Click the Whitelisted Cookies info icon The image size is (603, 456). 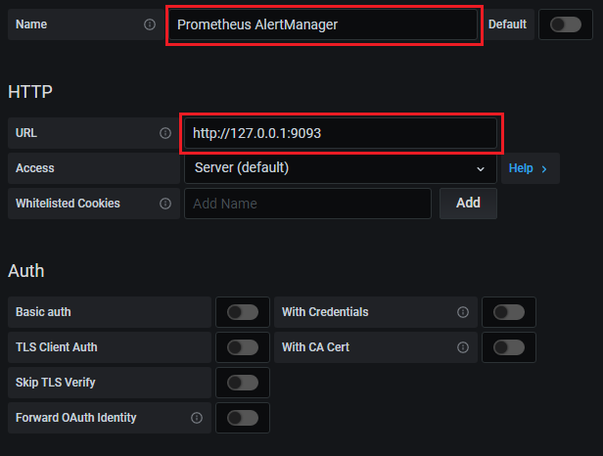pos(165,204)
